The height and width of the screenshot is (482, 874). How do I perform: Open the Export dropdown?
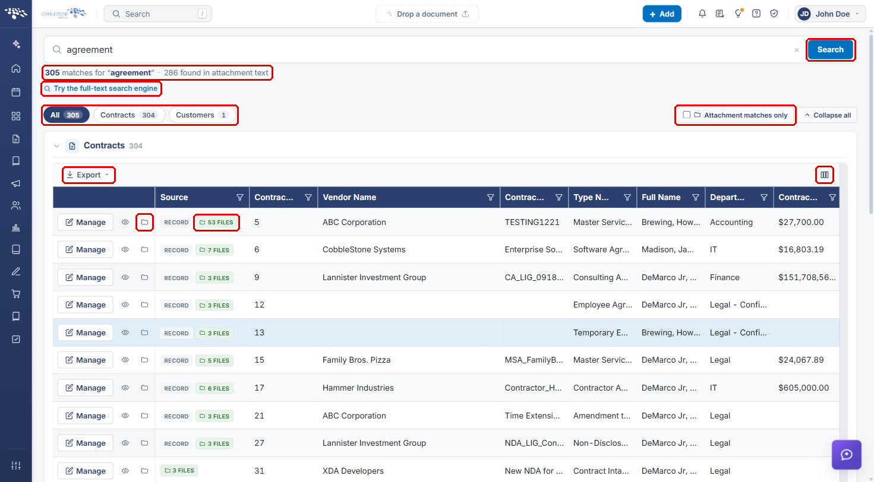[89, 175]
